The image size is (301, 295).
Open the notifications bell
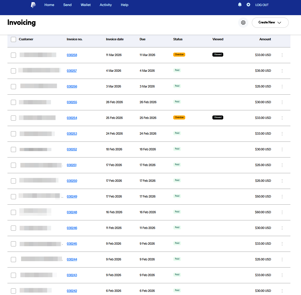(240, 5)
